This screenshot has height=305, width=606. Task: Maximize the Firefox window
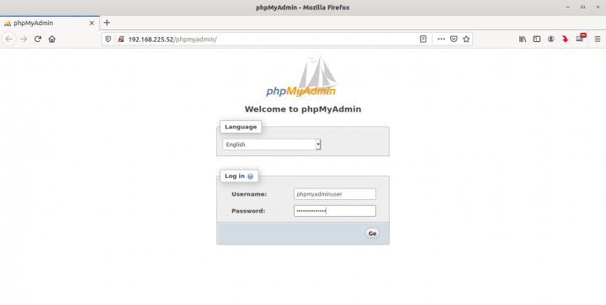click(582, 8)
